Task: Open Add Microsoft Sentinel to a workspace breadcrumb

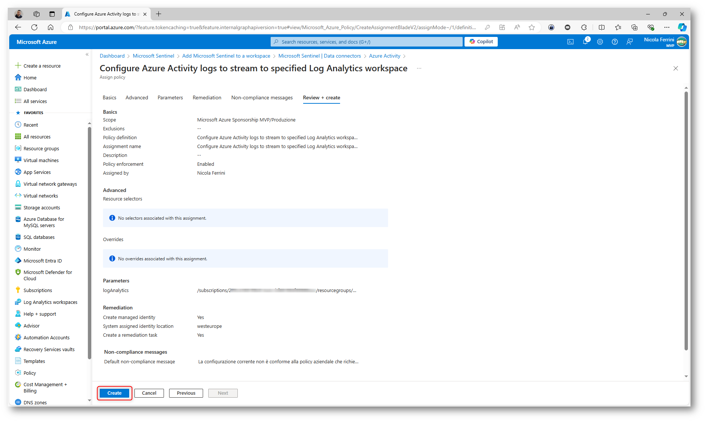Action: point(226,56)
